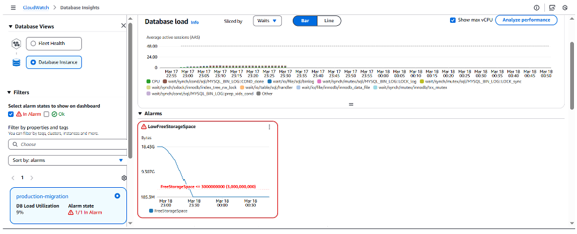Click the wait/io/table/sql/handler legend swatch
577x234 pixels.
pyautogui.click(x=242, y=87)
